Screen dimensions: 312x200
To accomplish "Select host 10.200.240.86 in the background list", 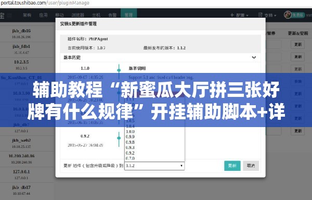I will click(x=21, y=156).
